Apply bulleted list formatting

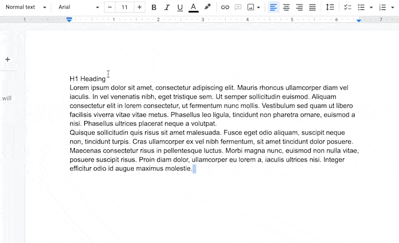tap(362, 7)
